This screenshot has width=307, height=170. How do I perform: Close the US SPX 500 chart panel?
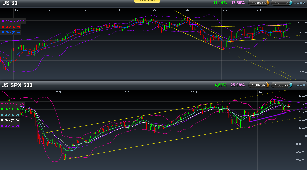(x=304, y=85)
